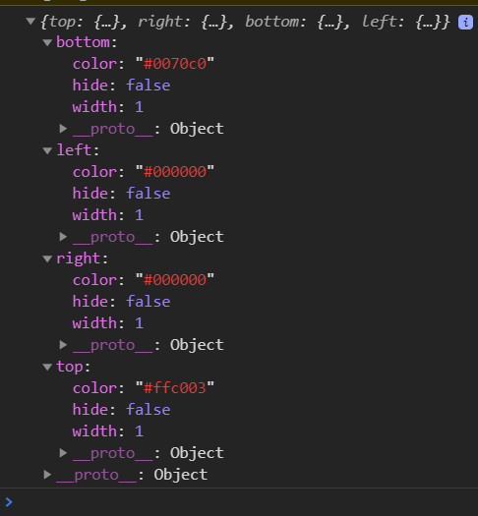Click the console prompt chevron
478x516 pixels.
tap(9, 502)
